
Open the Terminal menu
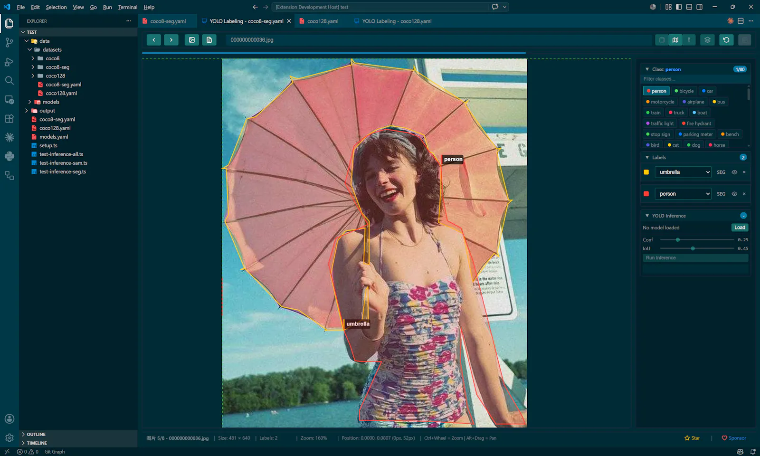click(128, 7)
